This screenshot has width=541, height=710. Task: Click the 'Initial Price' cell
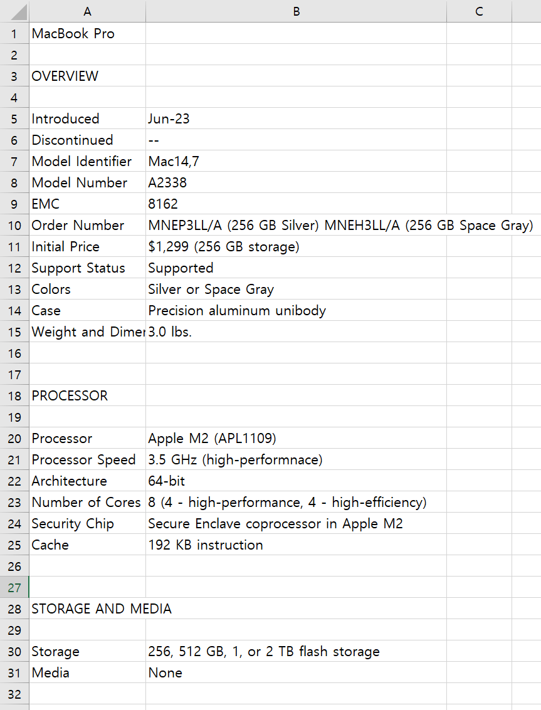[87, 246]
